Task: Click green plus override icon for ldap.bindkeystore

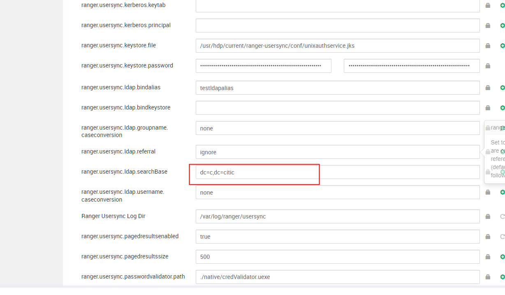Action: 502,108
